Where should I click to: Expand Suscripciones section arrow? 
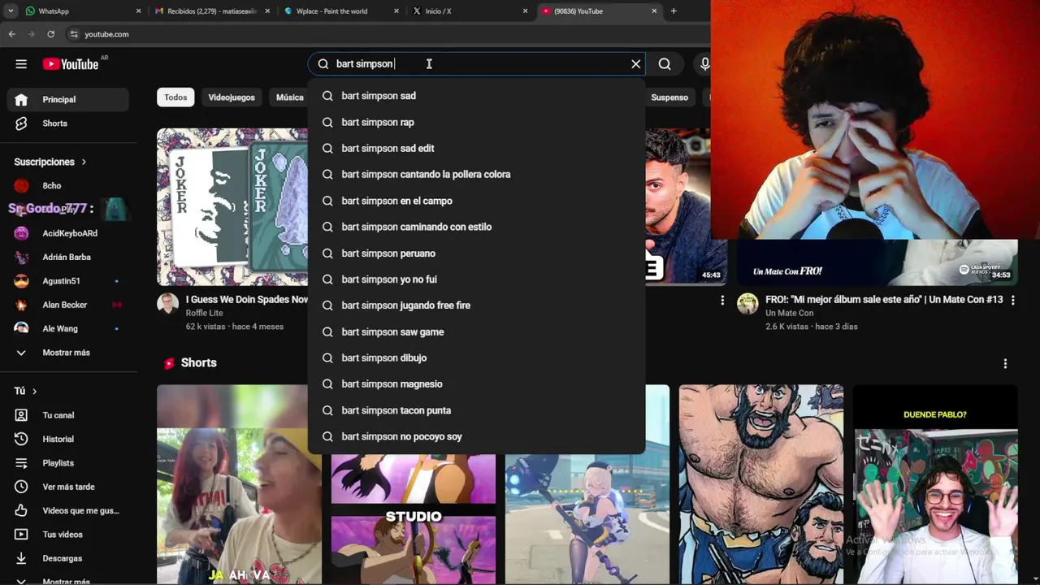click(x=83, y=162)
